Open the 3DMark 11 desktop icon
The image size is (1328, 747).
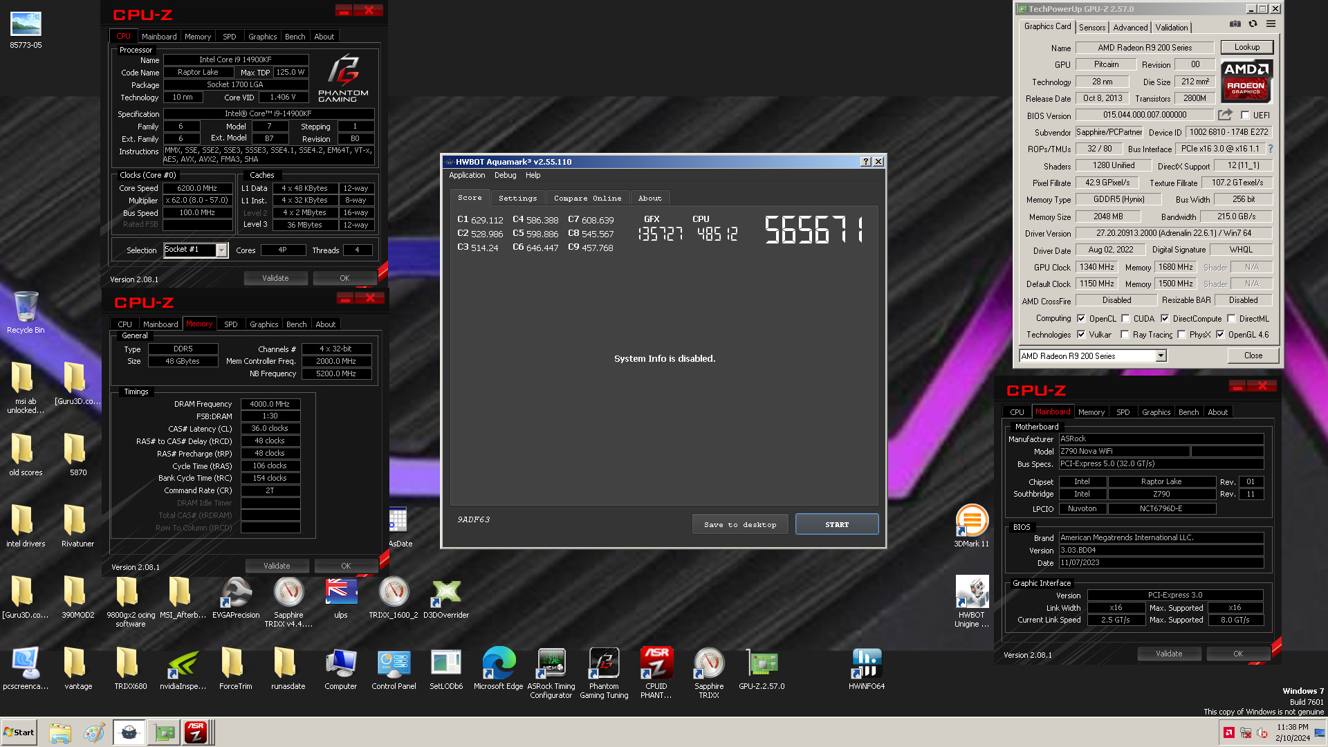click(972, 526)
